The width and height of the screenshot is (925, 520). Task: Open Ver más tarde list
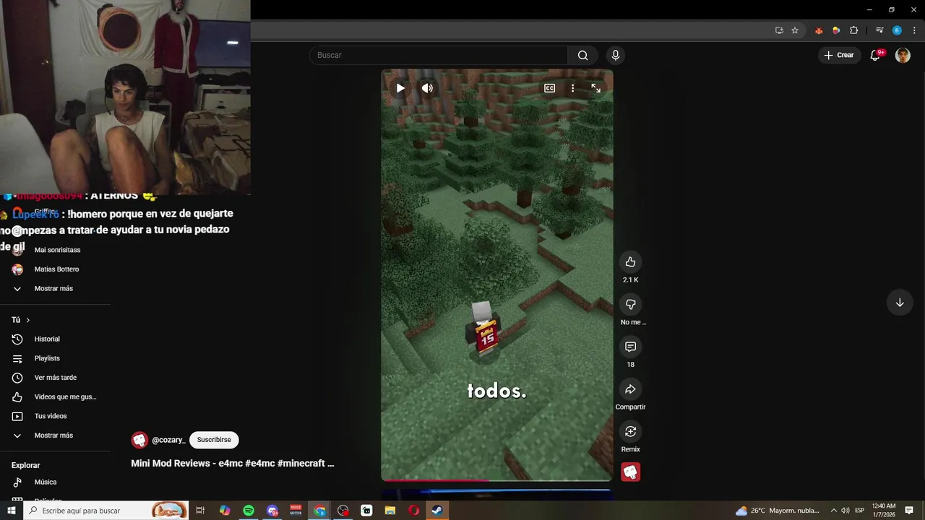pyautogui.click(x=55, y=378)
